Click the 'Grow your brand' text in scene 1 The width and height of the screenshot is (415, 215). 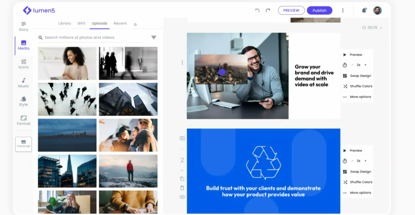[314, 76]
